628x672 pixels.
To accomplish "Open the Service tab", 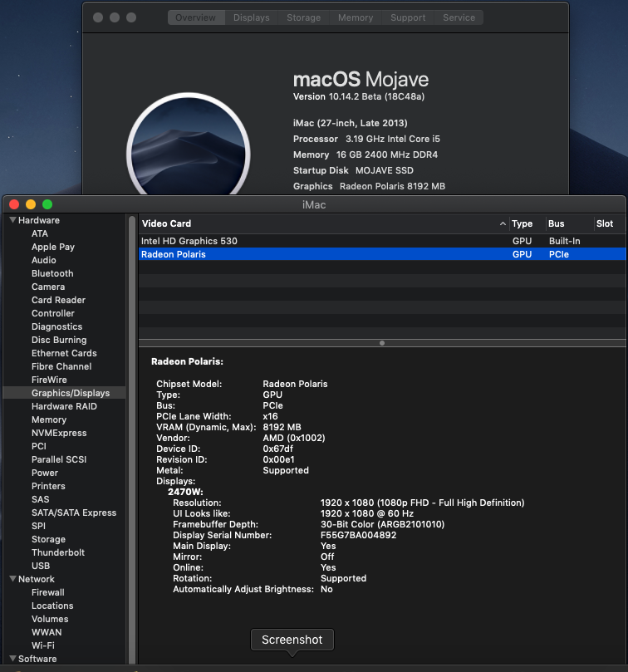I will [459, 17].
